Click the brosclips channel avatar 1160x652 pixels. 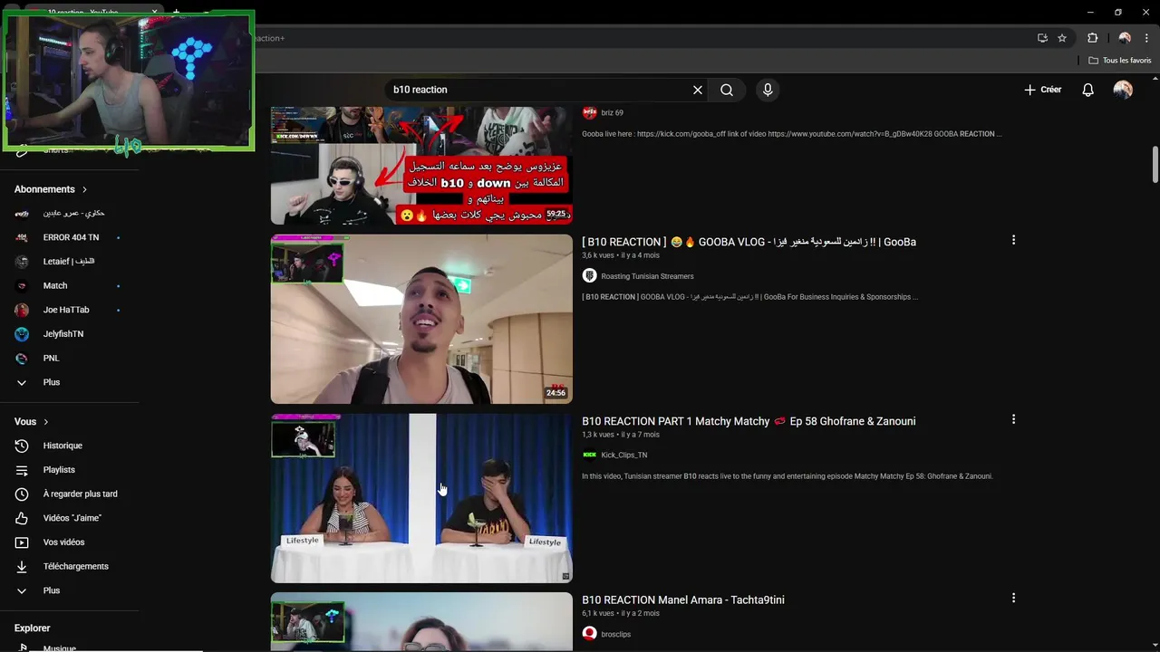[589, 634]
